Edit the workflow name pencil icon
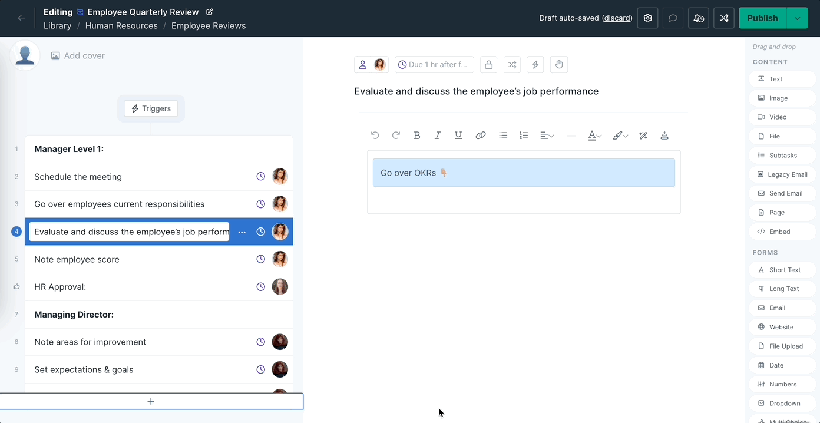This screenshot has height=423, width=820. tap(210, 12)
